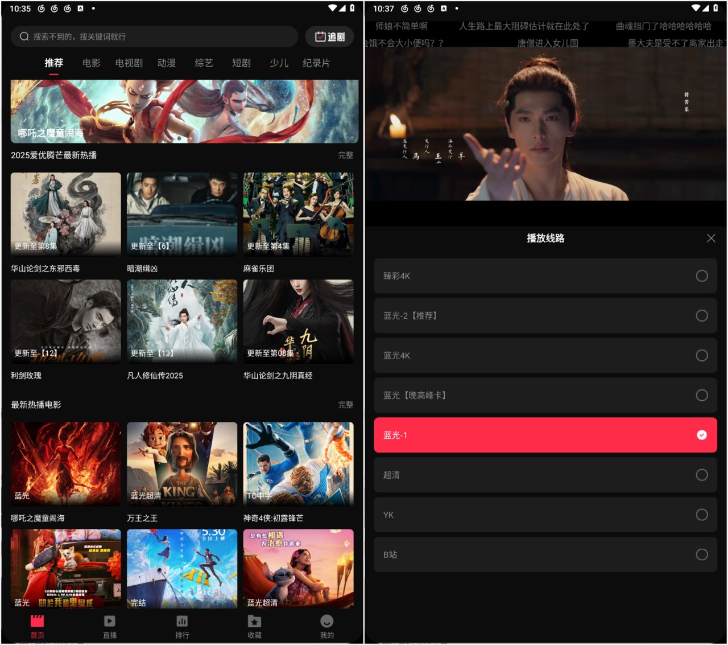This screenshot has height=645, width=728.
Task: Tap the battery icon in right status bar
Action: (x=715, y=8)
